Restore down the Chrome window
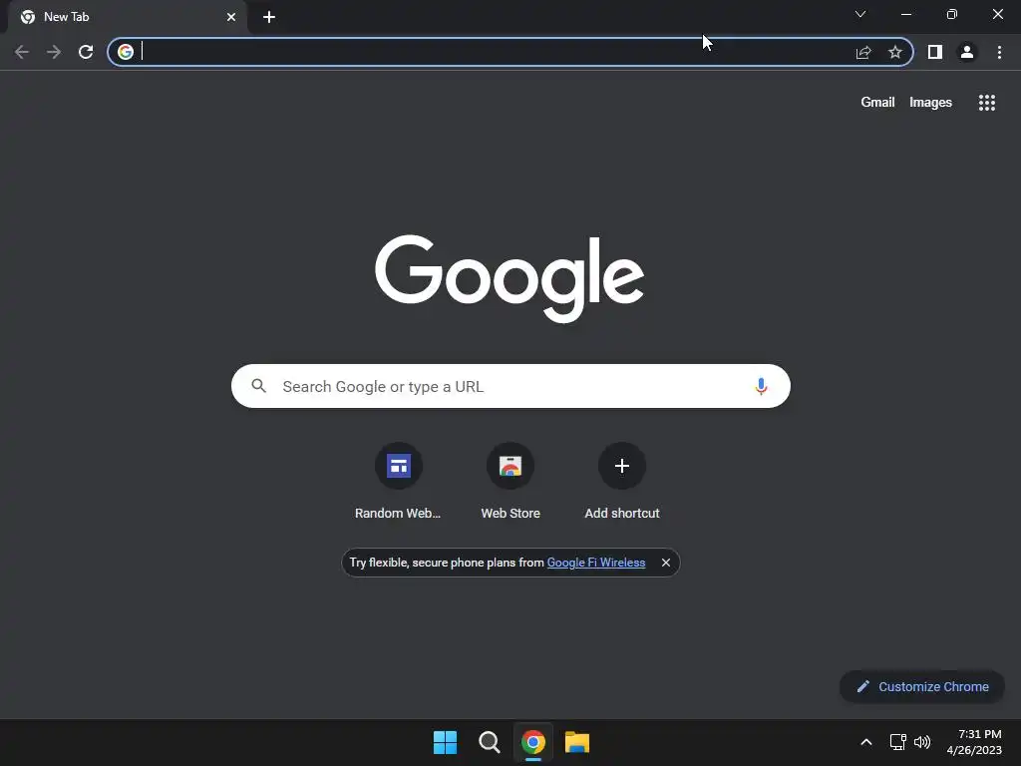This screenshot has width=1021, height=766. click(952, 14)
